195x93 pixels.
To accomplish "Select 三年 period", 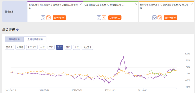I will [x=60, y=47].
